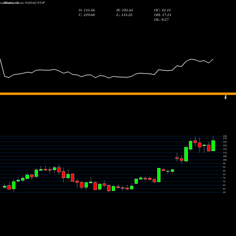The image size is (236, 236).
Task: Click the NASDAQ NTAP chart title
Action: click(x=35, y=3)
